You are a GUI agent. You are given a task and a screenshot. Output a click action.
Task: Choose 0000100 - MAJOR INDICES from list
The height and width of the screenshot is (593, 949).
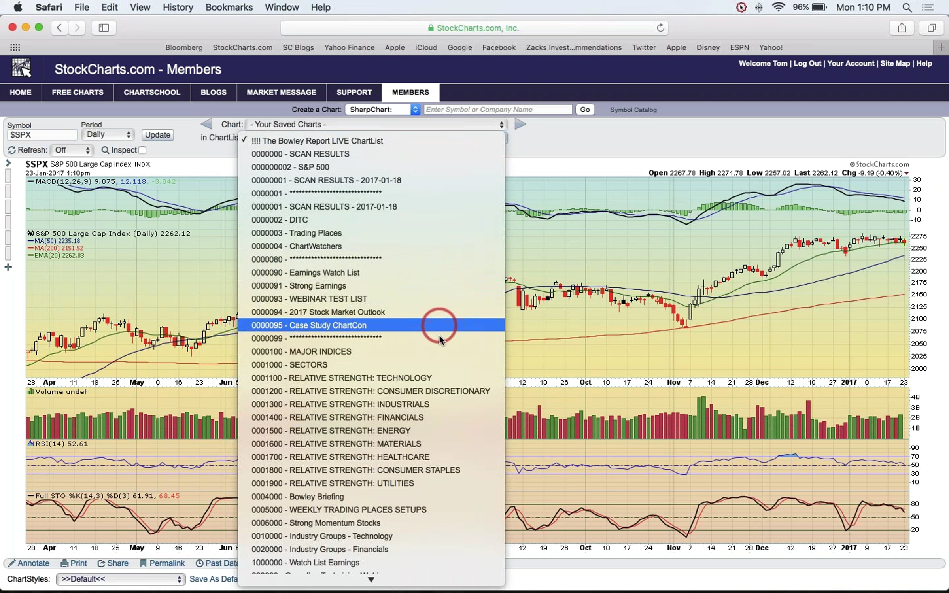tap(371, 351)
